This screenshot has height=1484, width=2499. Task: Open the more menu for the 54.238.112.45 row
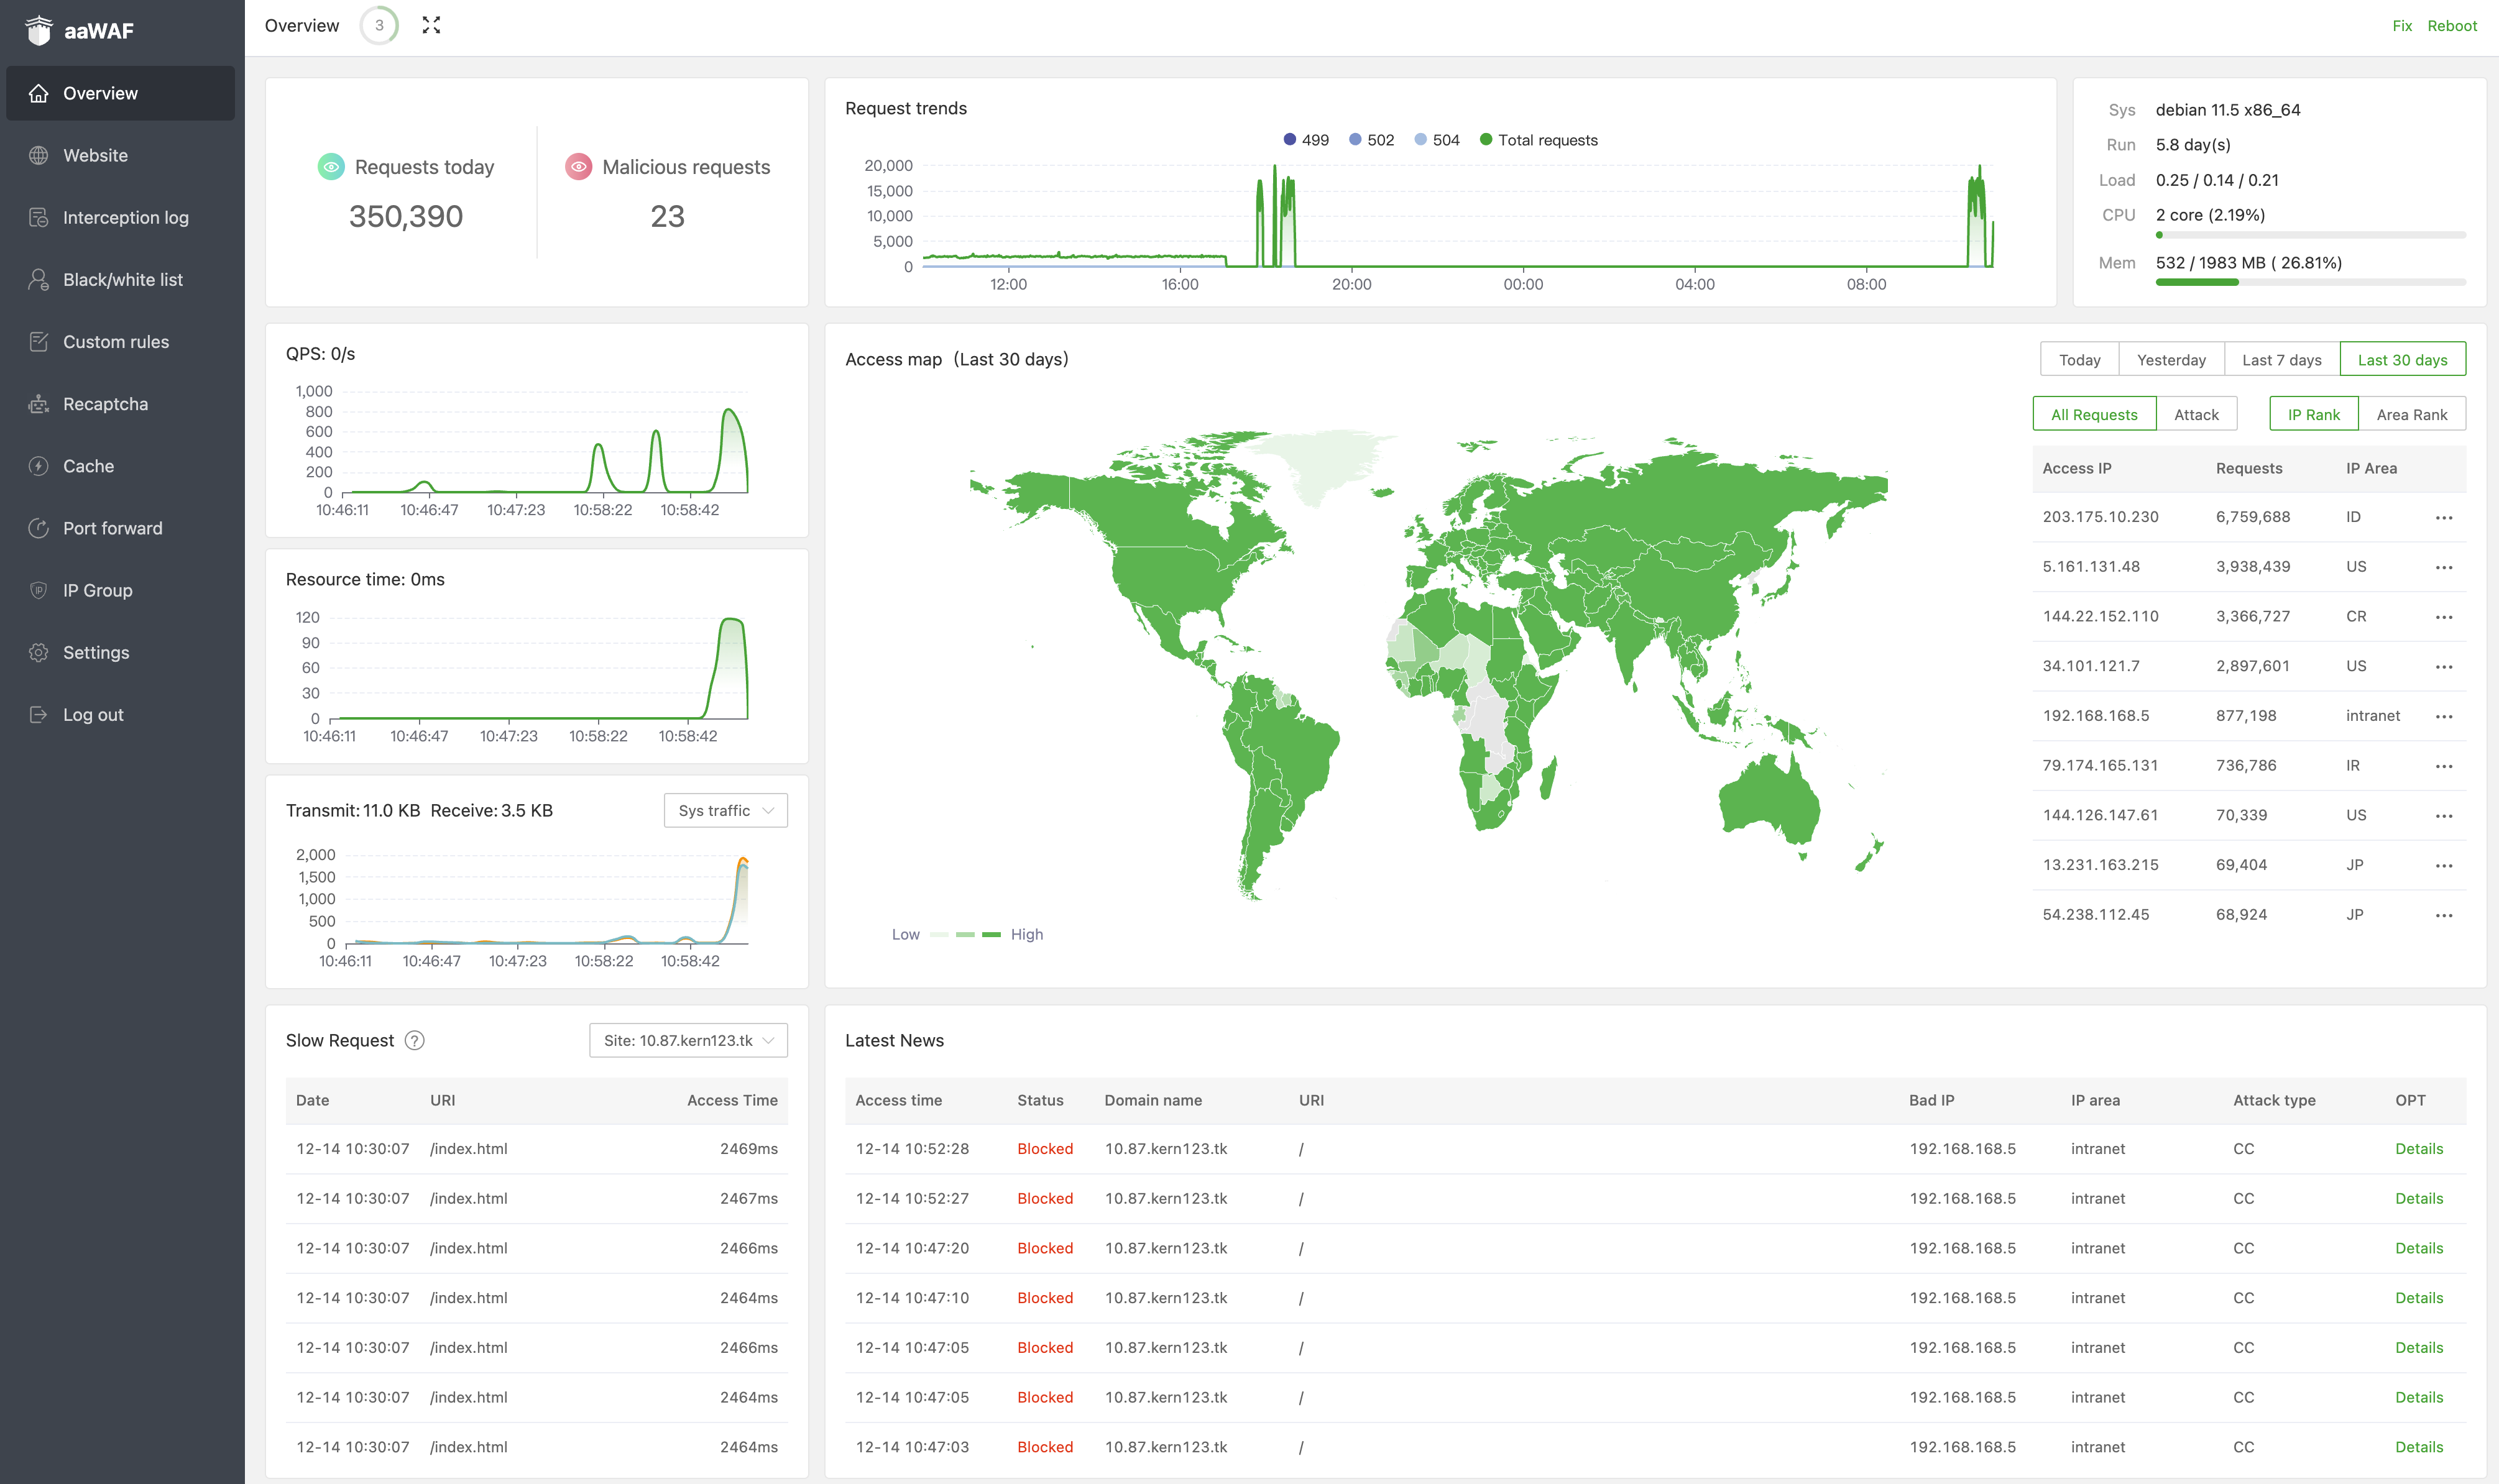[2443, 915]
